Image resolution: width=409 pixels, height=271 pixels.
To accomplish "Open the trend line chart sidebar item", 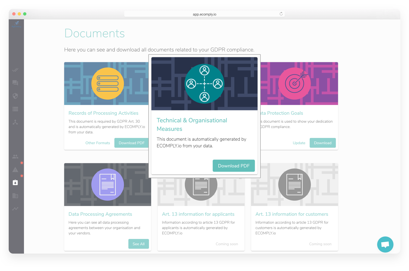I will (15, 209).
